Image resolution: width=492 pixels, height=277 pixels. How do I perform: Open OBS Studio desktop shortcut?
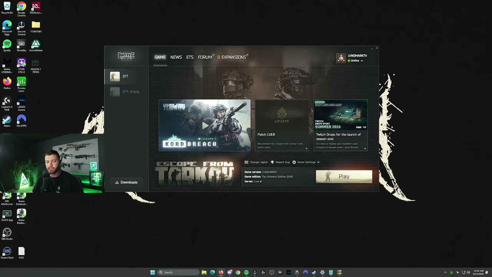7,234
